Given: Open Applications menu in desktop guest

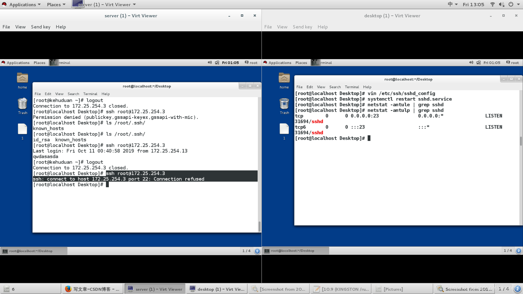Looking at the screenshot, I should click(277, 63).
